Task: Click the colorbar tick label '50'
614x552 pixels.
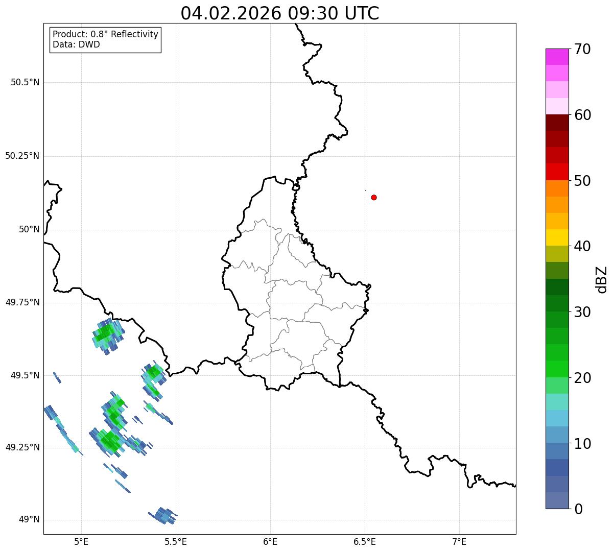Action: [x=582, y=181]
